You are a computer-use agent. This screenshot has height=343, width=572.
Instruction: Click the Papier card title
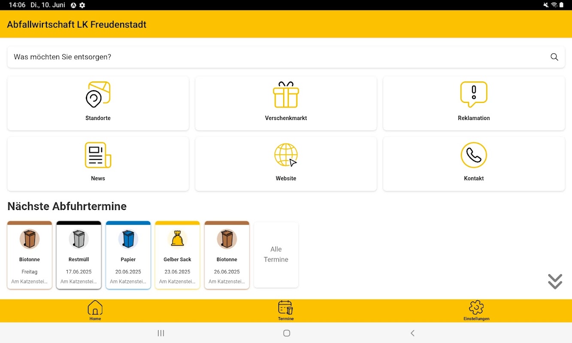pos(128,259)
